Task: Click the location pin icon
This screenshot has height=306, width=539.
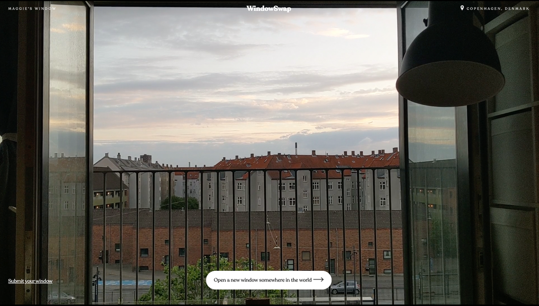Action: 462,8
